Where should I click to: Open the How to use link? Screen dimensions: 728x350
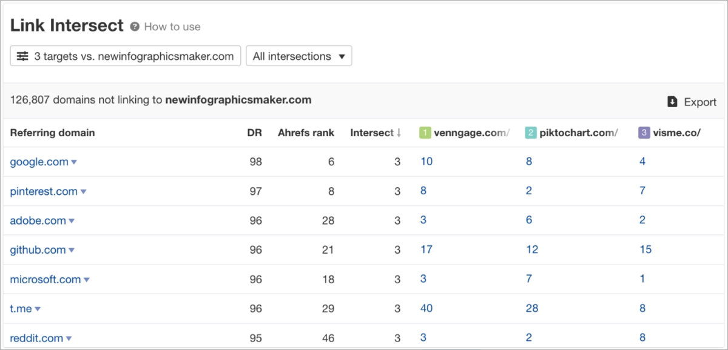pos(172,26)
